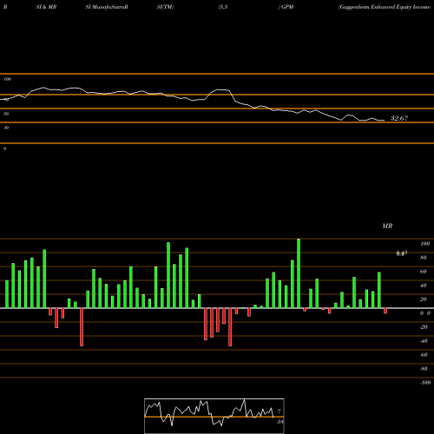Select the 'SI(TM)' header label
Screen dimensions: 434x434
(165, 7)
